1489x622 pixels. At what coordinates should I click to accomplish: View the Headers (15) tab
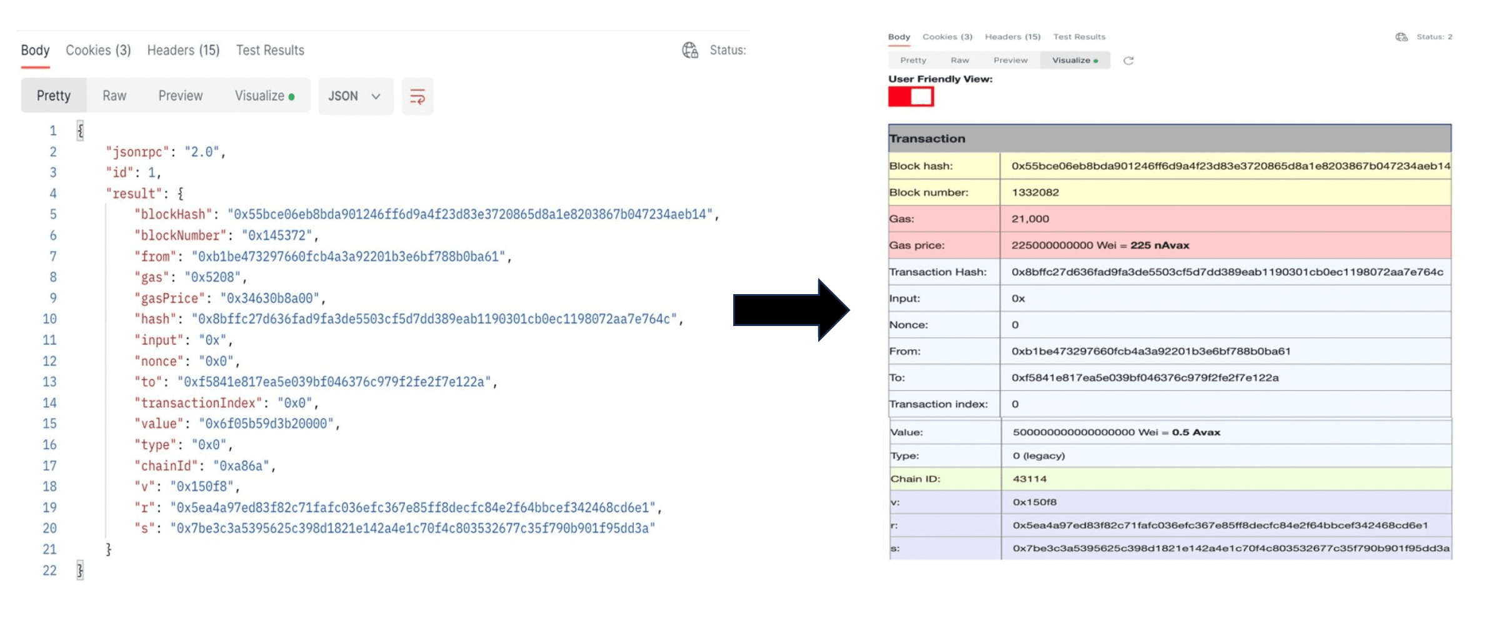(x=183, y=50)
